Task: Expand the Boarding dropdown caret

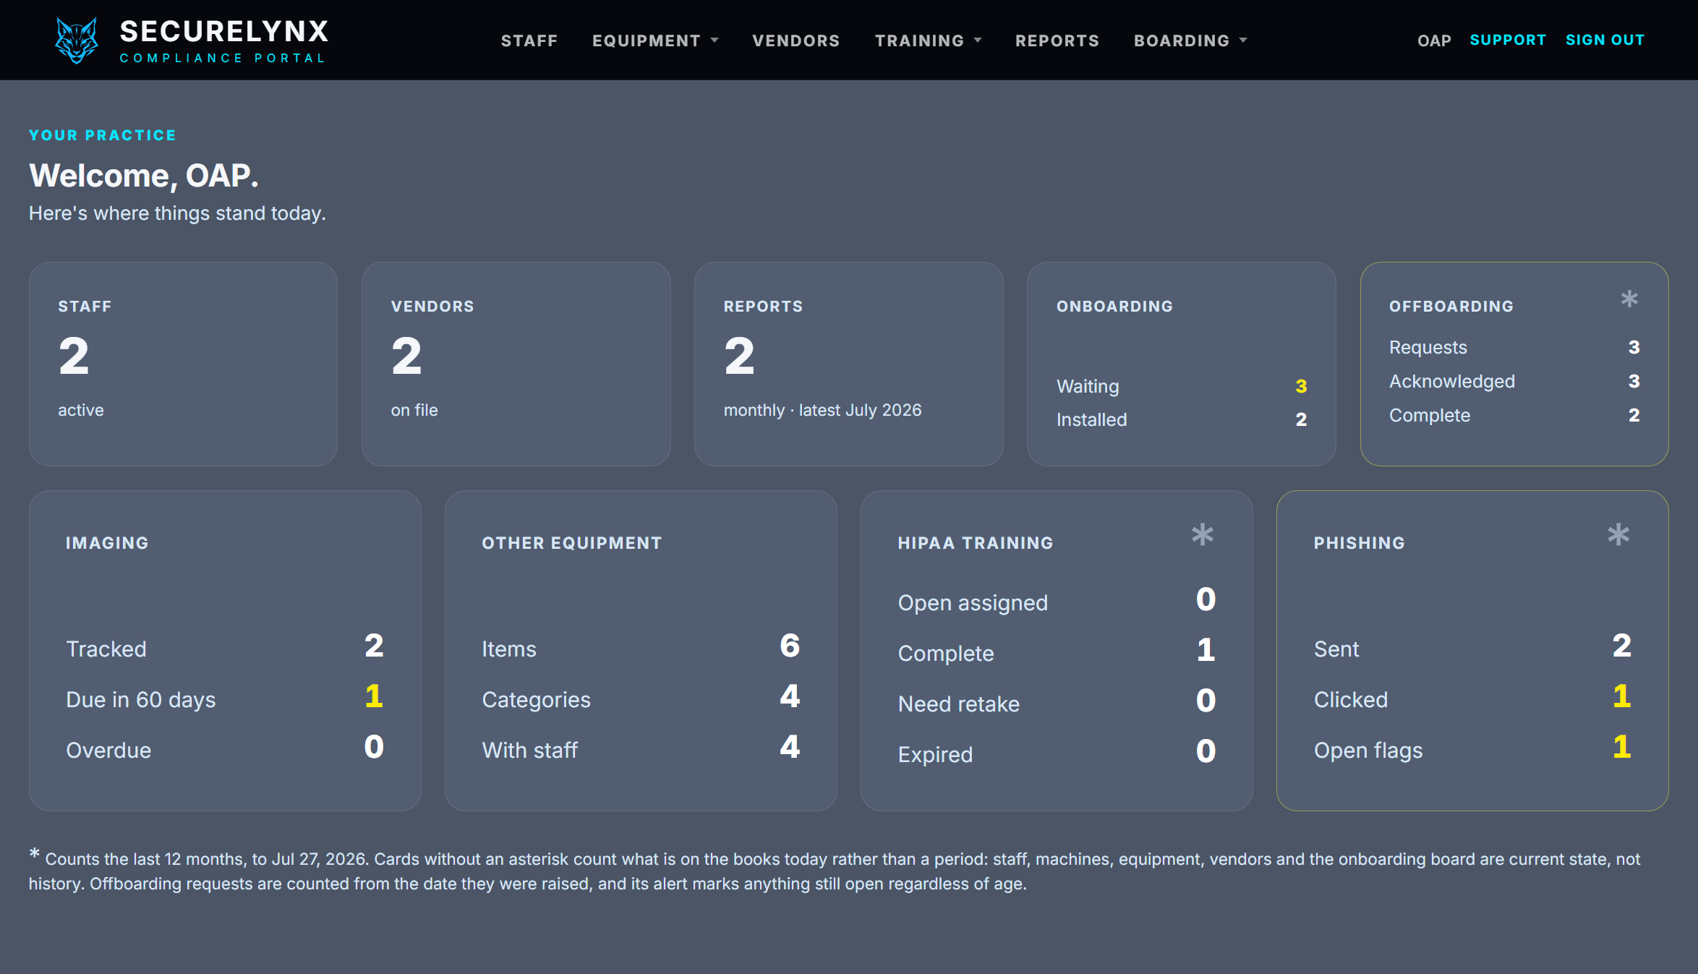Action: pos(1243,40)
